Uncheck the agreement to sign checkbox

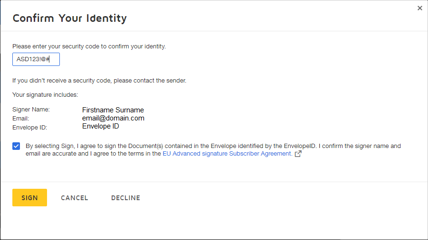click(16, 146)
